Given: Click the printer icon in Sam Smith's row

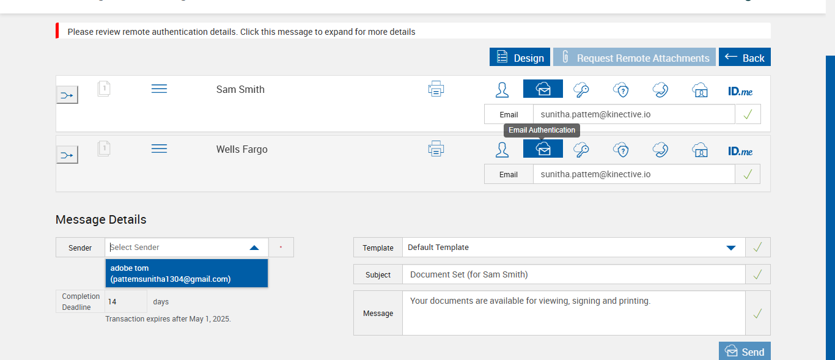Looking at the screenshot, I should tap(436, 89).
